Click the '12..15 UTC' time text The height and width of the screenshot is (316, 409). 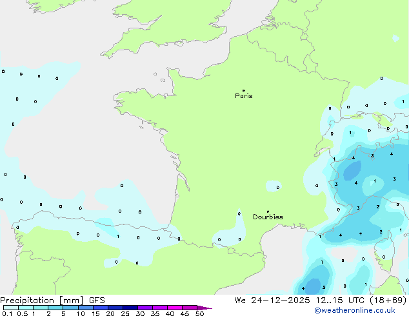[339, 301]
